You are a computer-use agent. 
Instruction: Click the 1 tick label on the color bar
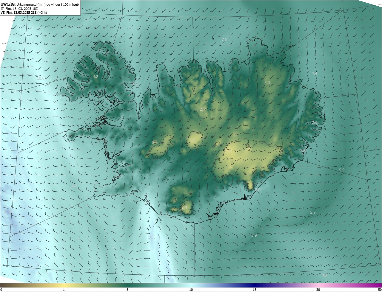click(x=64, y=290)
